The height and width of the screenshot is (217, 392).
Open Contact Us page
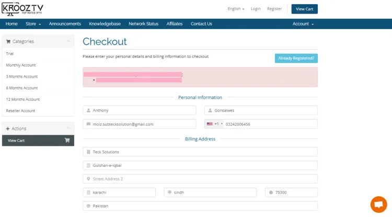[x=201, y=23]
